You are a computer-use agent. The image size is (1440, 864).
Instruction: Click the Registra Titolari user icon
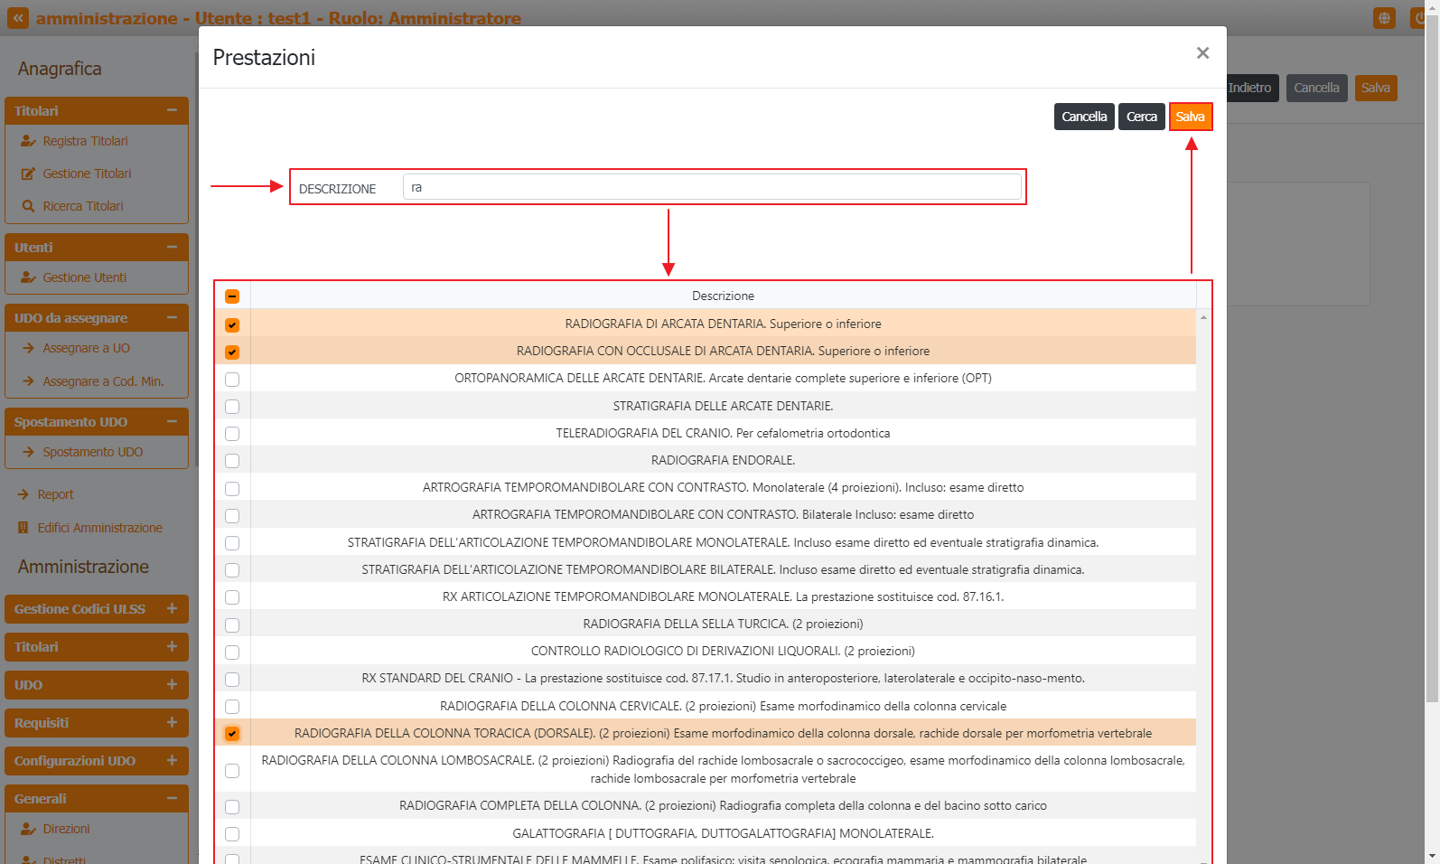click(x=28, y=141)
